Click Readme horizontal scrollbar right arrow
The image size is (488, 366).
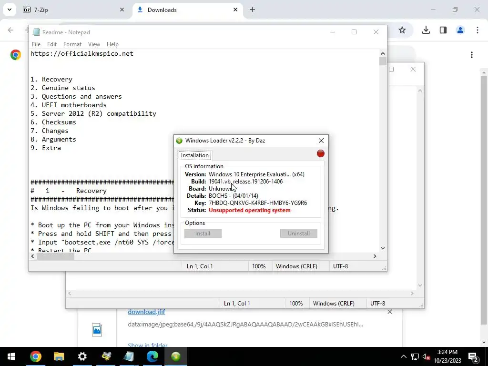tap(375, 256)
